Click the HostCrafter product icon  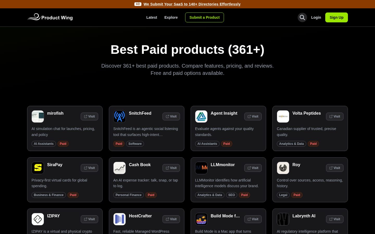click(x=120, y=219)
